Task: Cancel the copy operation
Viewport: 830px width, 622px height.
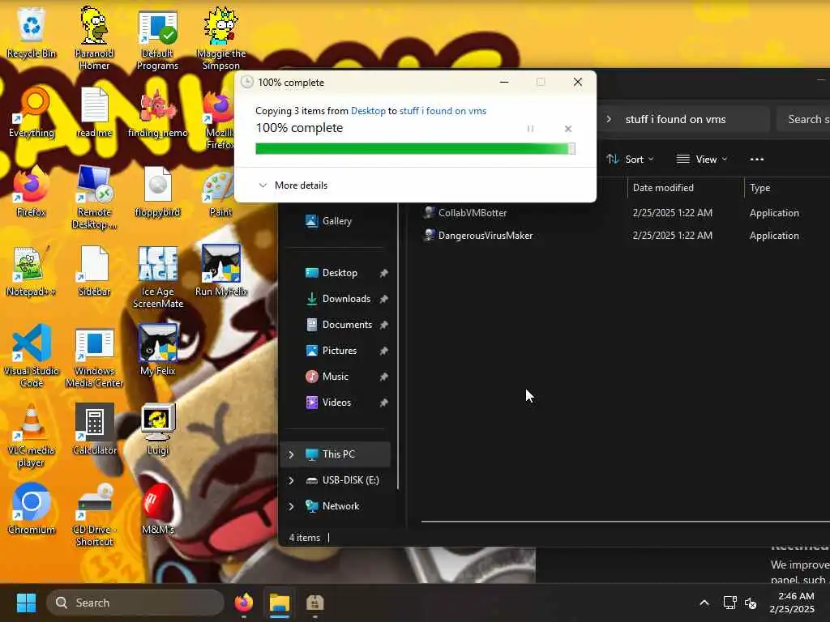Action: tap(568, 129)
